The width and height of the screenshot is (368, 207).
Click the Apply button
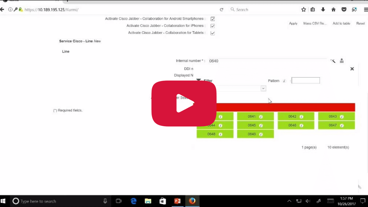tap(293, 24)
